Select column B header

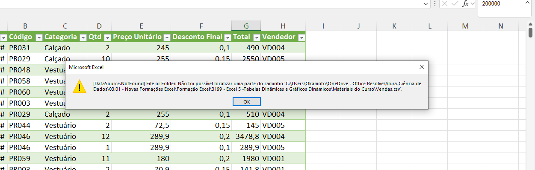pos(25,26)
